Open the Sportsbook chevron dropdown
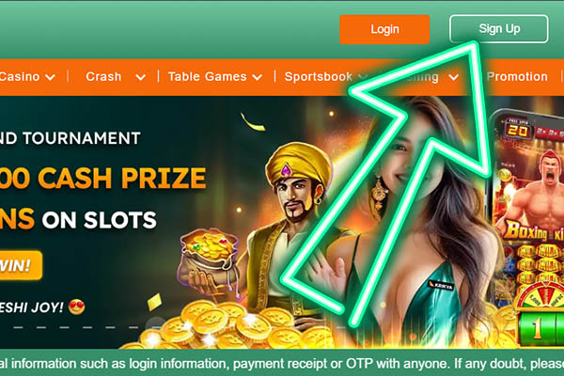The image size is (564, 376). pyautogui.click(x=363, y=77)
